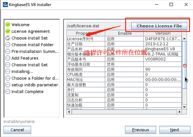Click the pending icon beside Installing...

8,72
